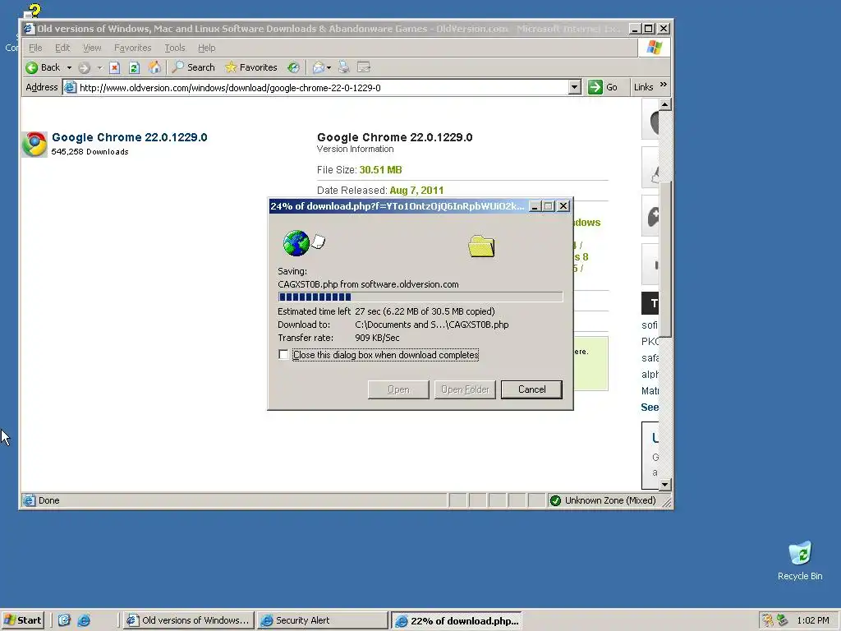841x631 pixels.
Task: Open the Search toolbar button
Action: (194, 67)
